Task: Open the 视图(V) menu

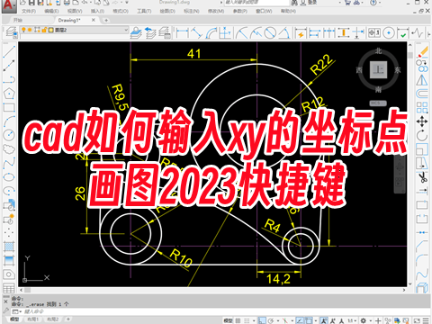Action: point(75,11)
